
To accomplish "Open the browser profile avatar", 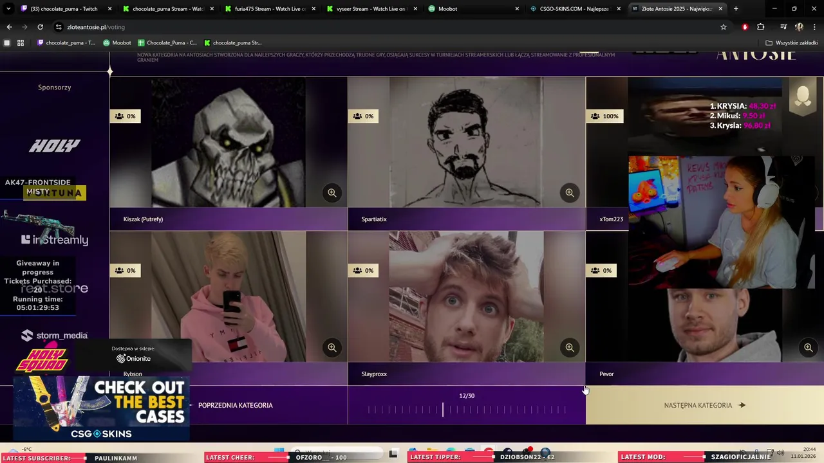I will (x=799, y=27).
